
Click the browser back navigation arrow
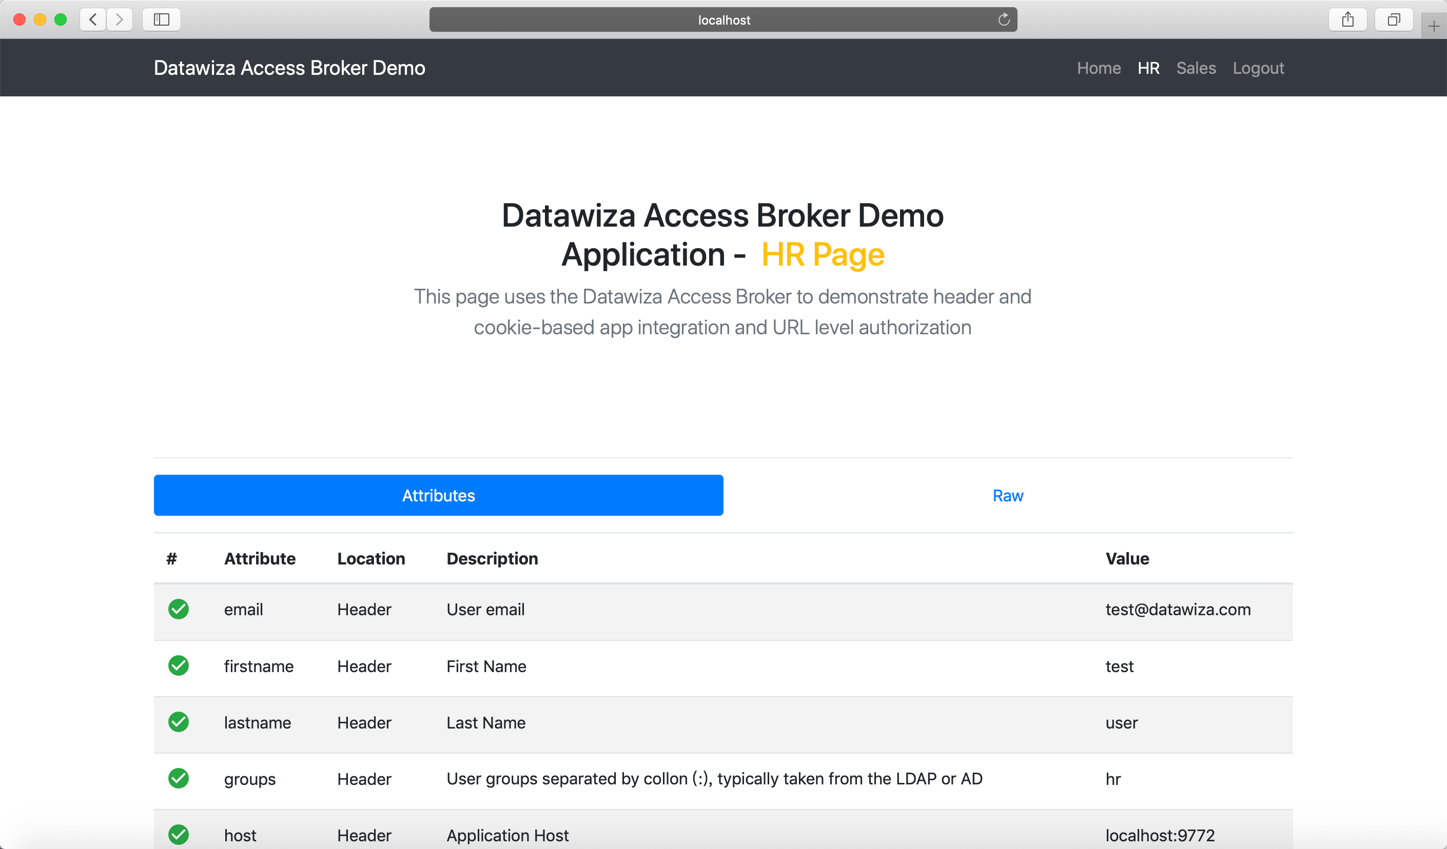point(92,19)
